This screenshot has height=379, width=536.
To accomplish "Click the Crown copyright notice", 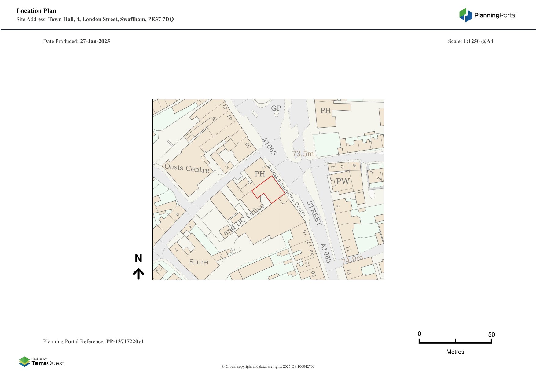I will click(268, 366).
